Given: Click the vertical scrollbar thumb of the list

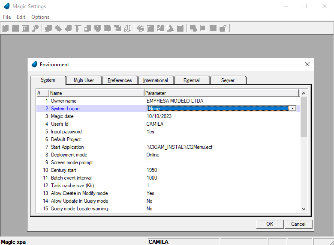Looking at the screenshot, I should pos(304,117).
